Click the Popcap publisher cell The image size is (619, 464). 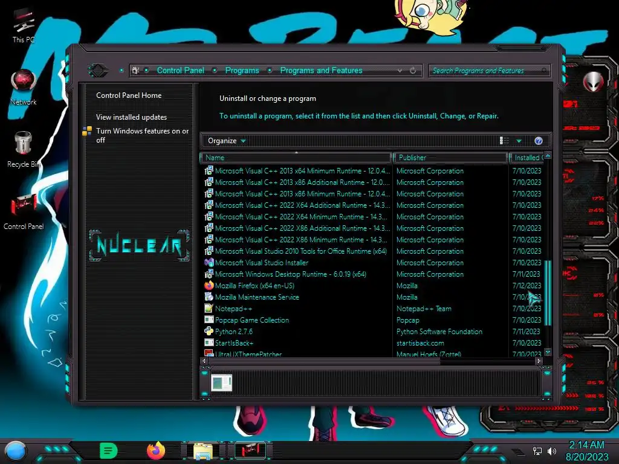click(x=408, y=320)
